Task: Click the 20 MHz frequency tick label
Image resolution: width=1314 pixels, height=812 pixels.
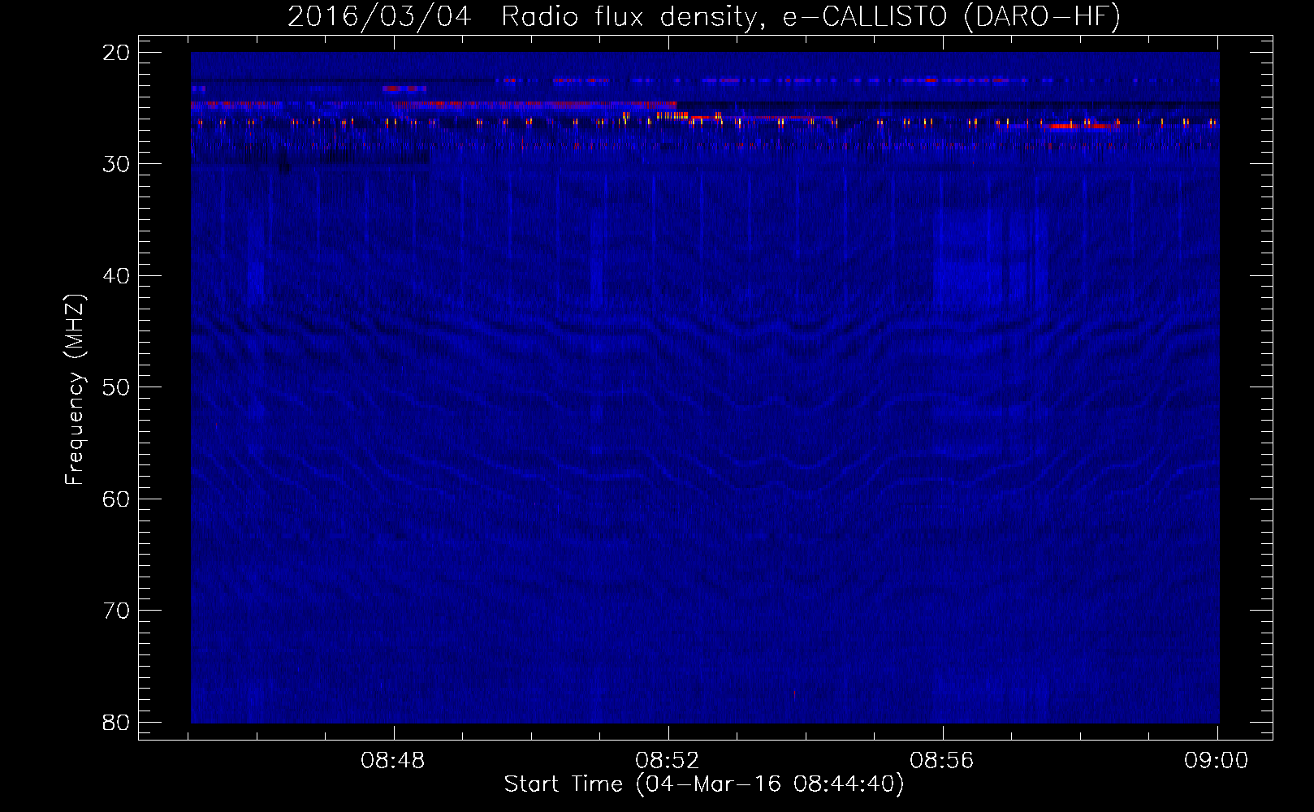Action: click(116, 53)
